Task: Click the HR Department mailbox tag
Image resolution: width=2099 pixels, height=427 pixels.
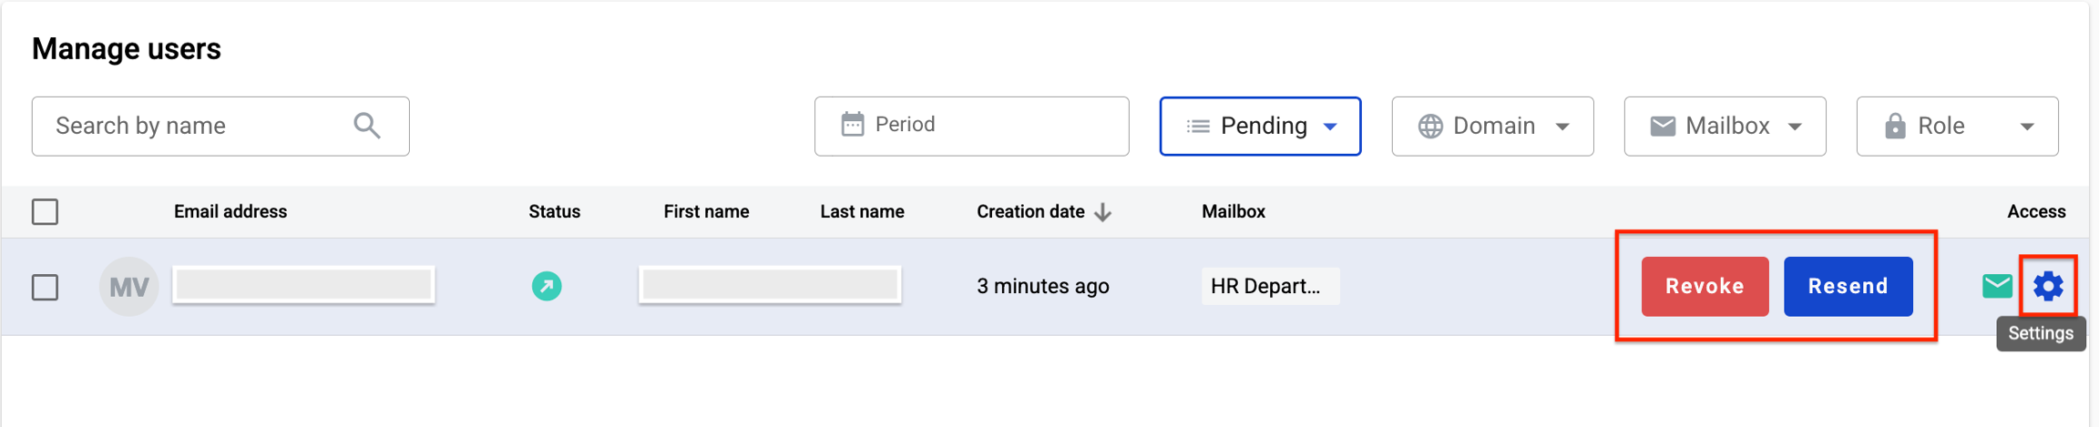Action: pyautogui.click(x=1269, y=286)
